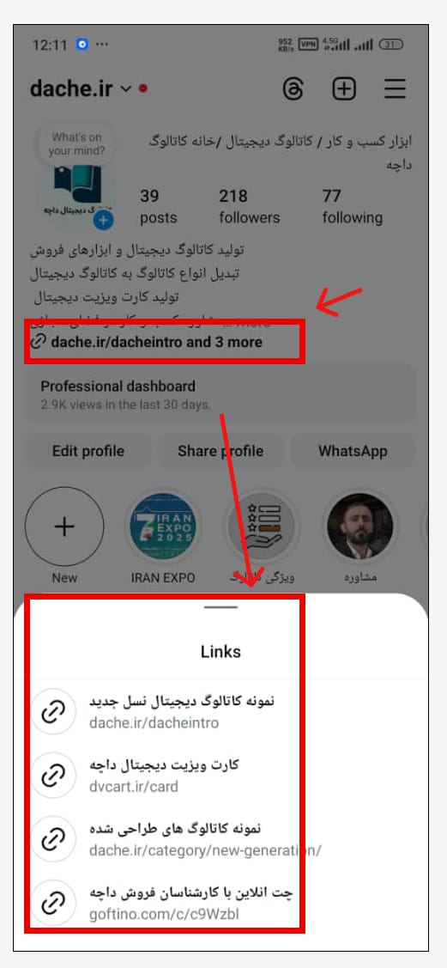Tap the Edit profile button
The width and height of the screenshot is (447, 968).
[x=88, y=451]
